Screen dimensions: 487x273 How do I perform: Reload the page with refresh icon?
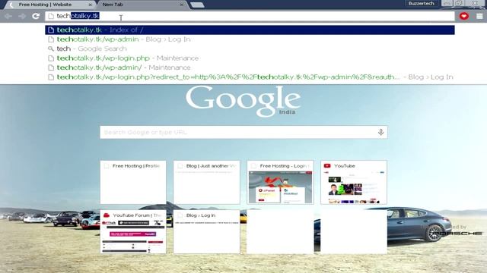pos(36,16)
